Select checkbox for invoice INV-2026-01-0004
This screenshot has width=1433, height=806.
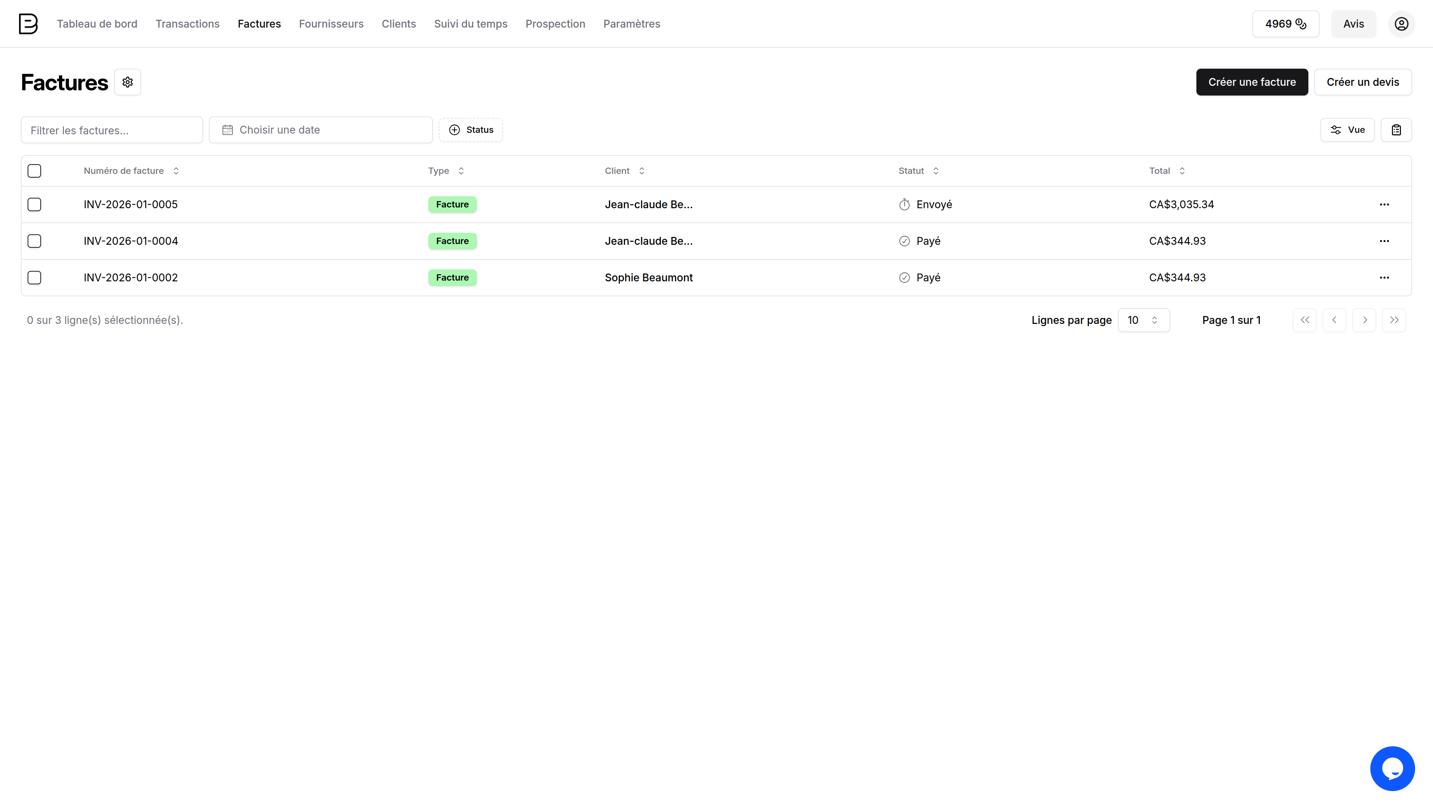click(x=34, y=241)
